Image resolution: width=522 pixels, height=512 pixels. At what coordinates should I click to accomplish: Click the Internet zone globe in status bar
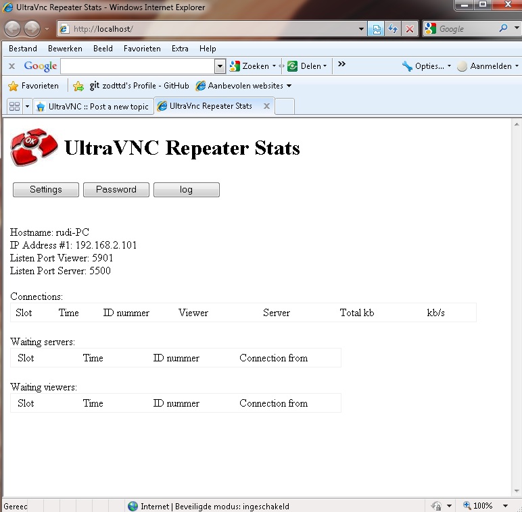click(x=133, y=506)
